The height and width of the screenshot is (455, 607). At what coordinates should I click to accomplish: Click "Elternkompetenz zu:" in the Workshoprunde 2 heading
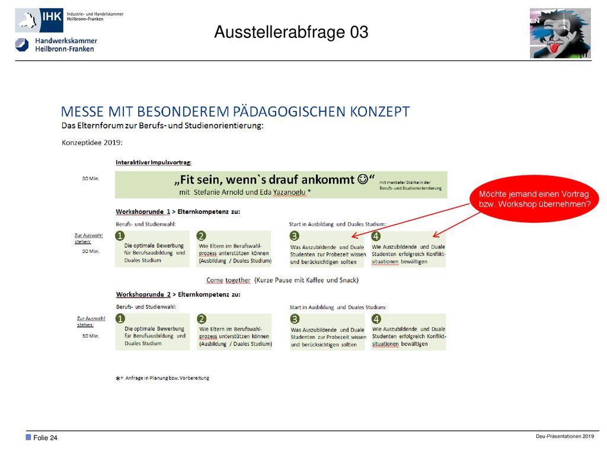(209, 294)
